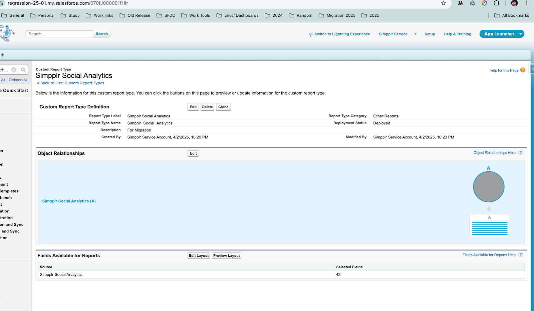Open Object Relationships Help link

[x=494, y=153]
